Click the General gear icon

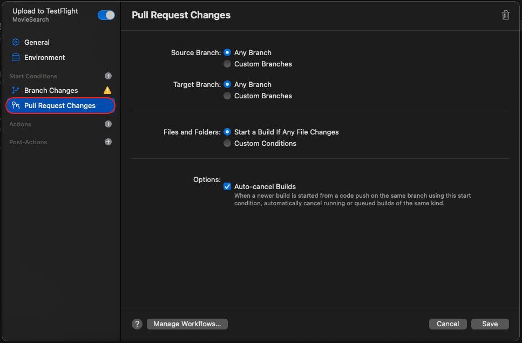(x=16, y=42)
